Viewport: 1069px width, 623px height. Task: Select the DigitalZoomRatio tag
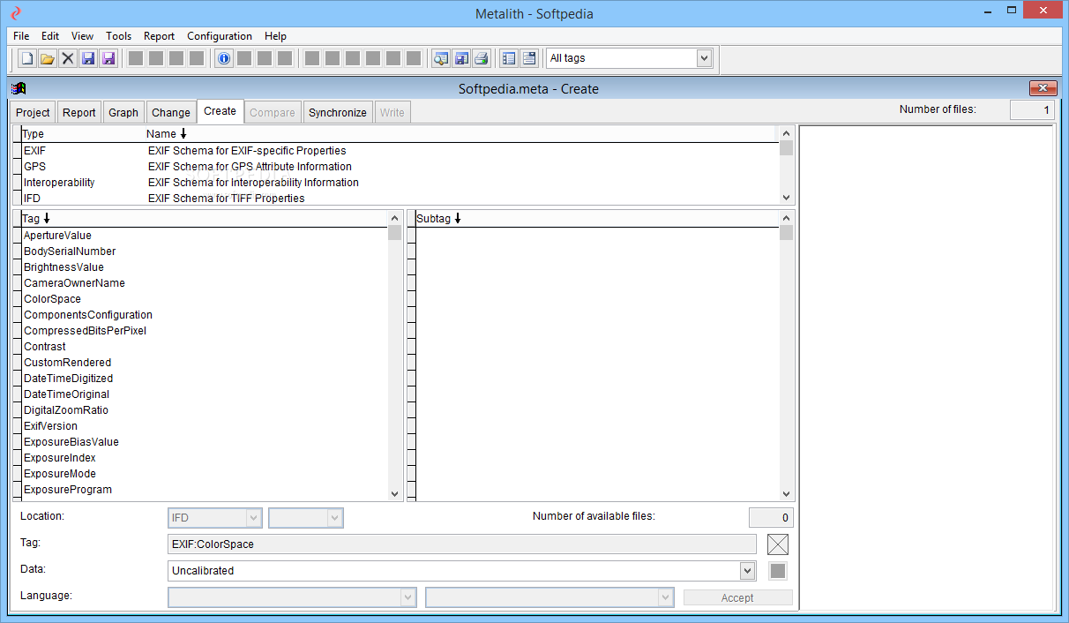pos(205,410)
